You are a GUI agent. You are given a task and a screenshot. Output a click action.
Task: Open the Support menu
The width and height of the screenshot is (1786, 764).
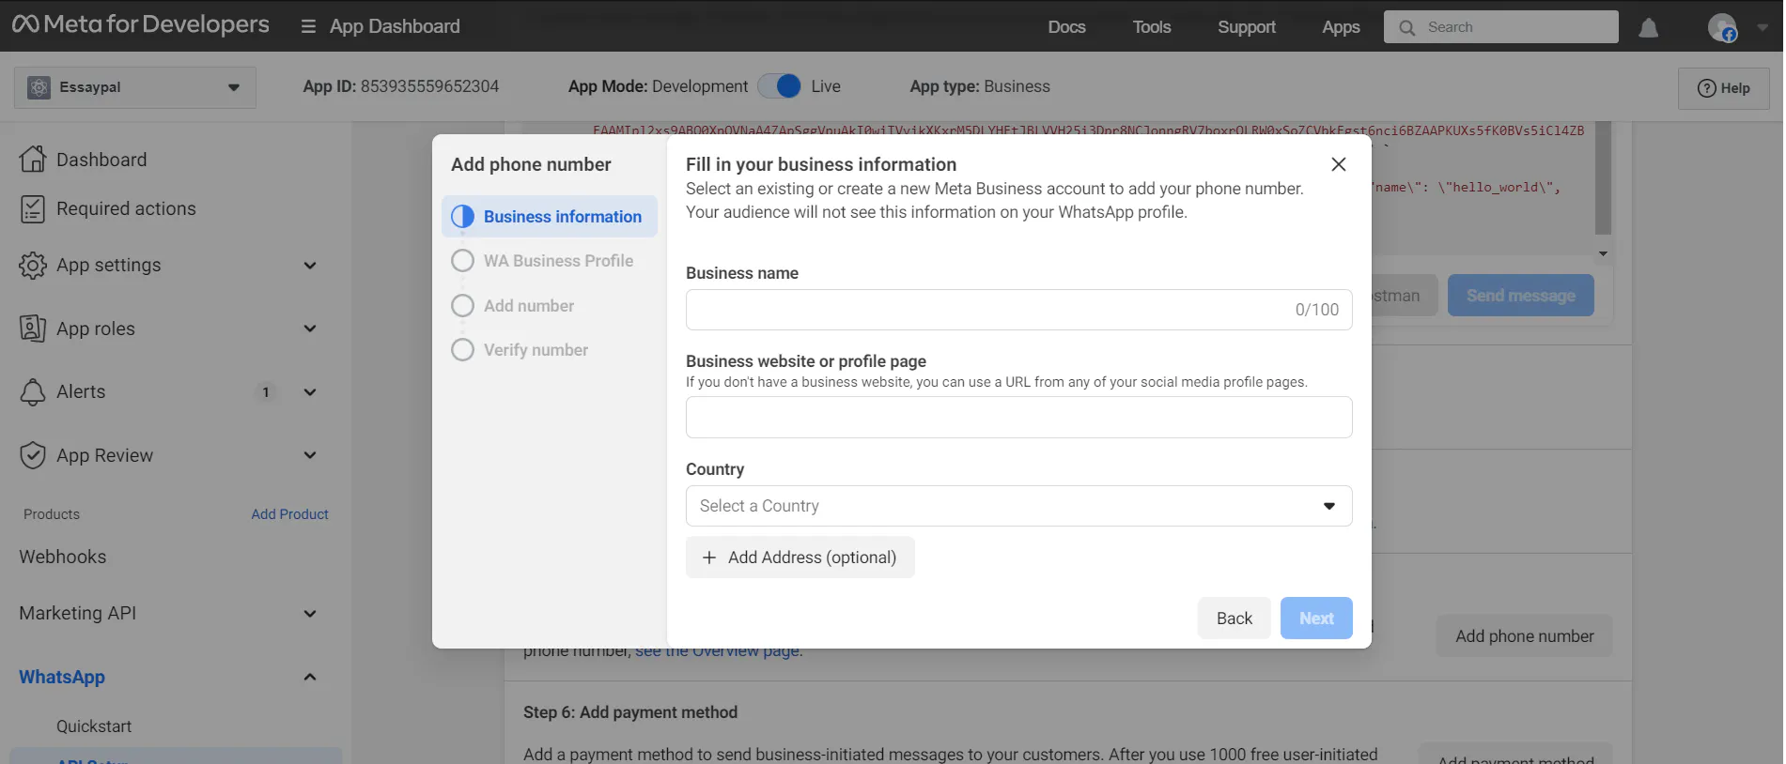(x=1247, y=27)
